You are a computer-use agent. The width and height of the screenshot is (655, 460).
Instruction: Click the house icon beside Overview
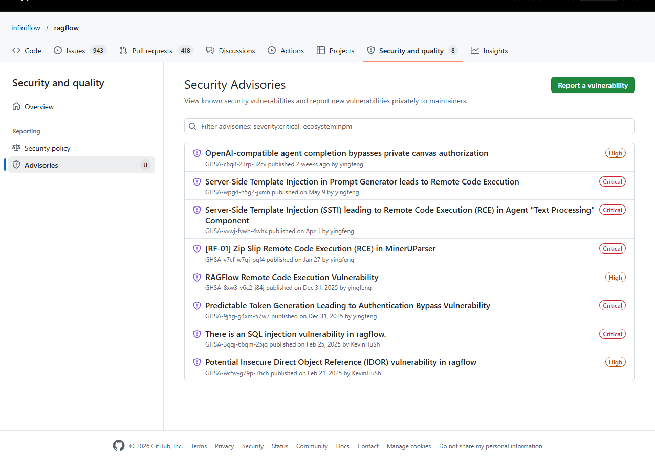(x=16, y=107)
